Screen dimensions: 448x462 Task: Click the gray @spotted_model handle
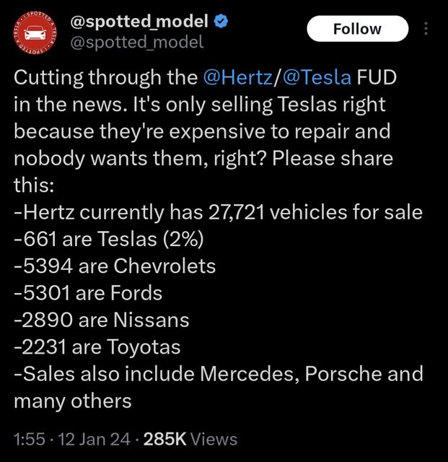pos(136,42)
